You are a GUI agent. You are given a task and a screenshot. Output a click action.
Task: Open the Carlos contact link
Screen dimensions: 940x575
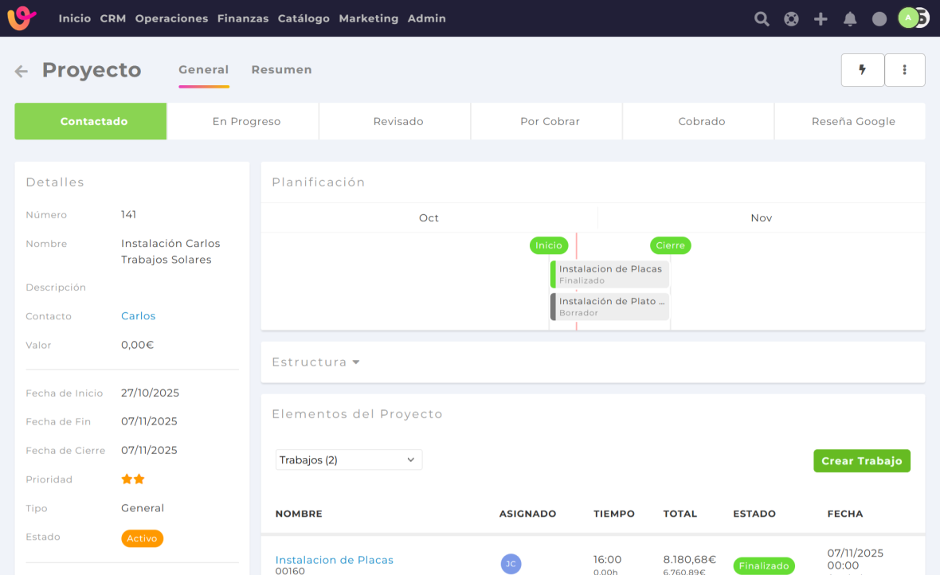point(138,316)
